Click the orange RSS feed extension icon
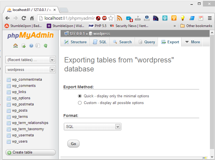215x160 pixels. click(119, 18)
